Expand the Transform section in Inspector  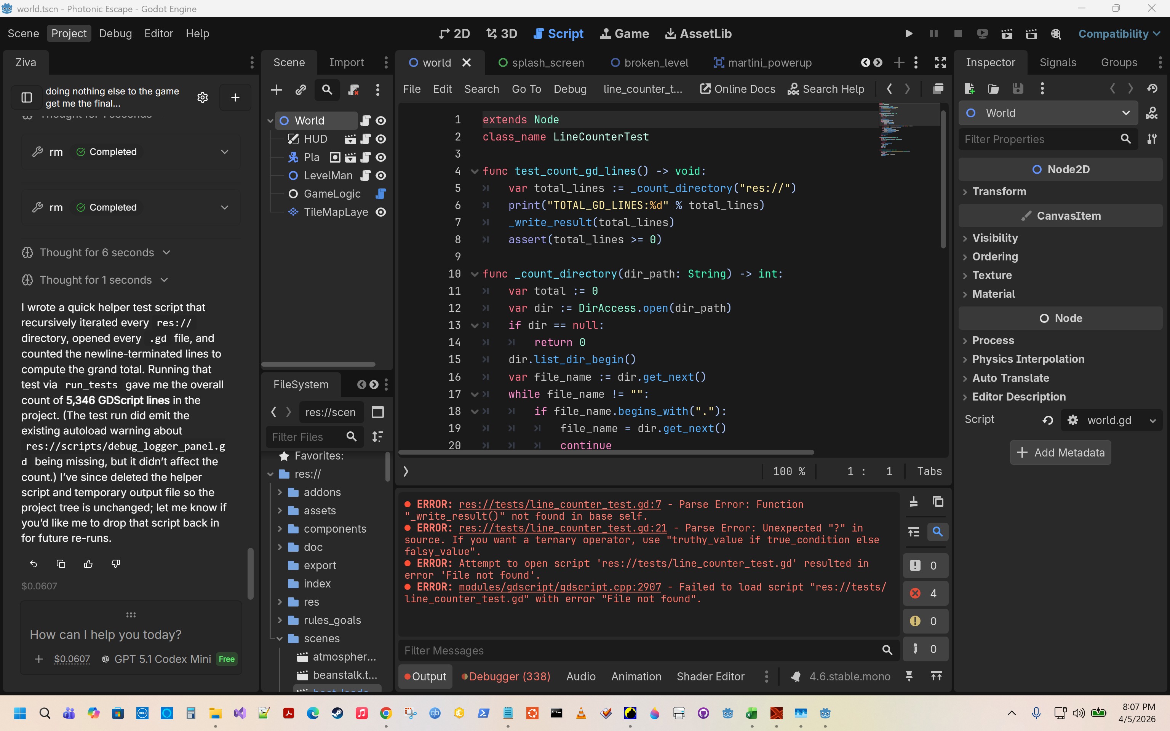click(x=999, y=192)
